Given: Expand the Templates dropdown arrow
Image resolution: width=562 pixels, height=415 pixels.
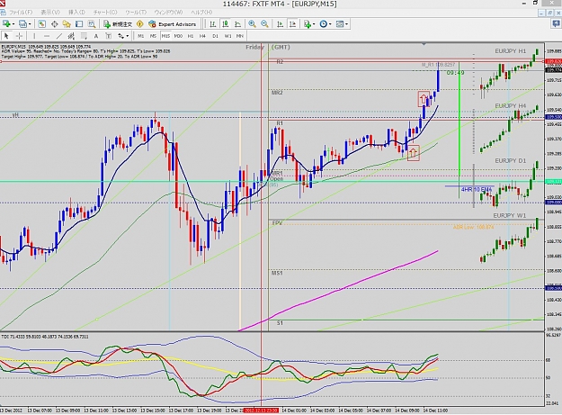Looking at the screenshot, I should pyautogui.click(x=346, y=24).
